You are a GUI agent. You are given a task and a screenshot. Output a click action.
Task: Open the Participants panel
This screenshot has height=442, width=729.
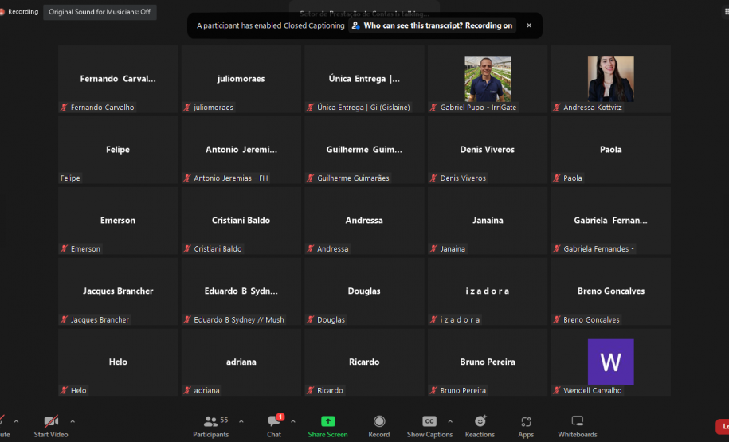(210, 425)
